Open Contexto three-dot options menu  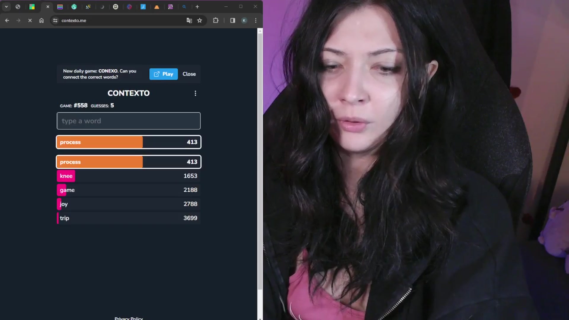pyautogui.click(x=195, y=93)
